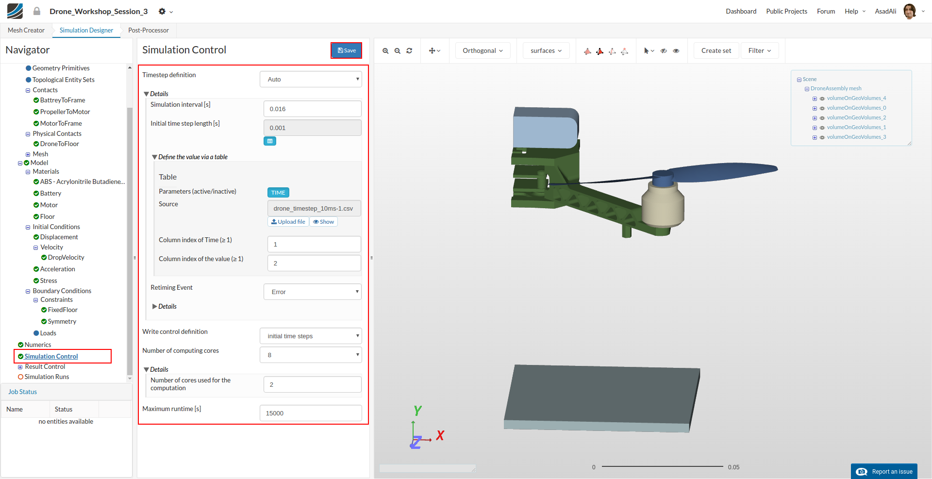Click the project lock icon
This screenshot has height=479, width=932.
37,11
